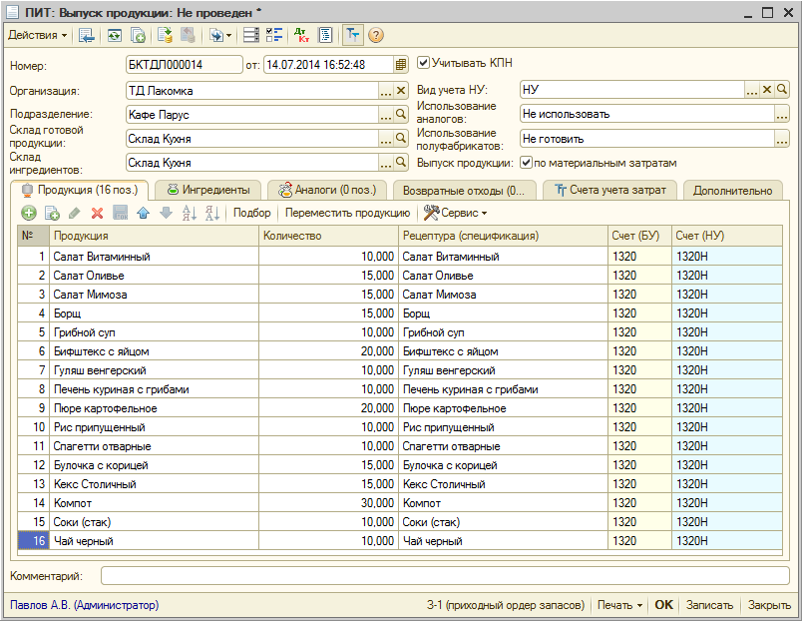Viewport: 802px width, 621px height.
Task: Click the Подбор button
Action: tap(251, 213)
